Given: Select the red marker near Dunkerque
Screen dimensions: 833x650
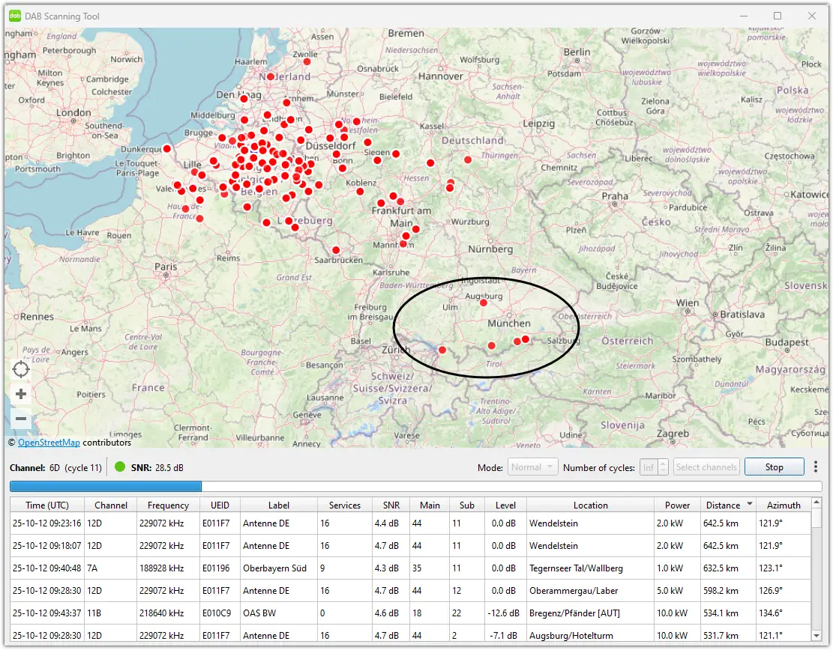Looking at the screenshot, I should [x=166, y=149].
